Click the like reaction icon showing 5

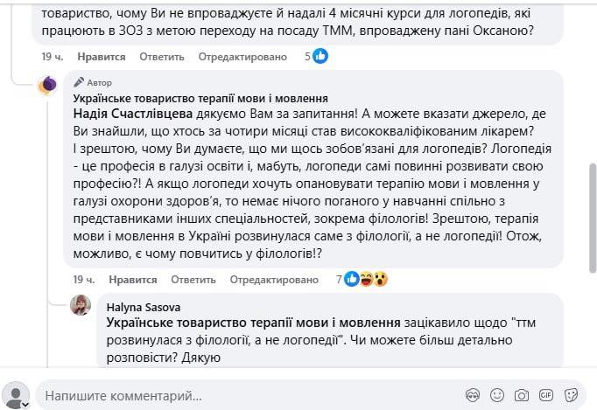tap(321, 56)
